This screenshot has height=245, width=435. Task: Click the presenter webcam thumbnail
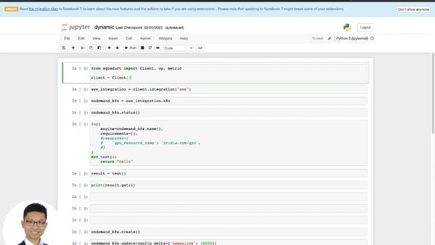pyautogui.click(x=31, y=223)
